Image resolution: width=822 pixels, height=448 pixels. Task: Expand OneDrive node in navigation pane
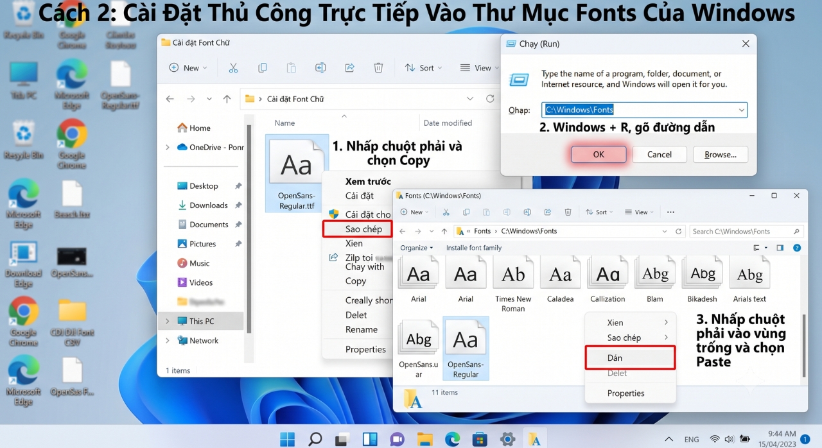pyautogui.click(x=168, y=147)
